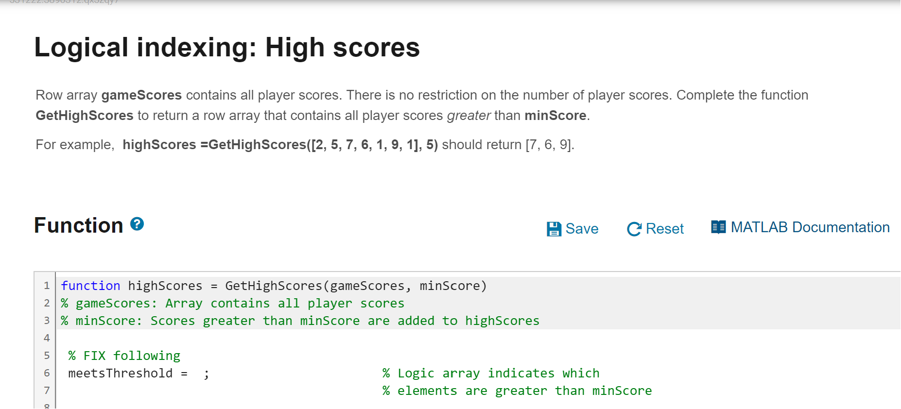
Task: Click the Save floppy disk icon
Action: tap(554, 229)
